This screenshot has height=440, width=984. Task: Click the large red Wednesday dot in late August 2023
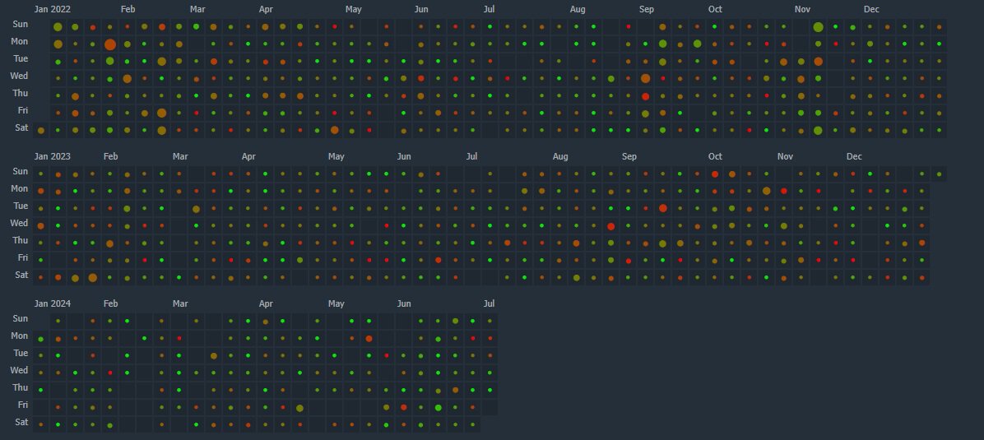click(610, 226)
